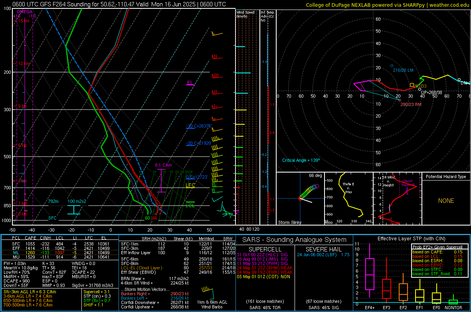Image resolution: width=471 pixels, height=312 pixels.
Task: Select Sfc-3km AGL LR = 6.3 C/km
Action: (30, 292)
